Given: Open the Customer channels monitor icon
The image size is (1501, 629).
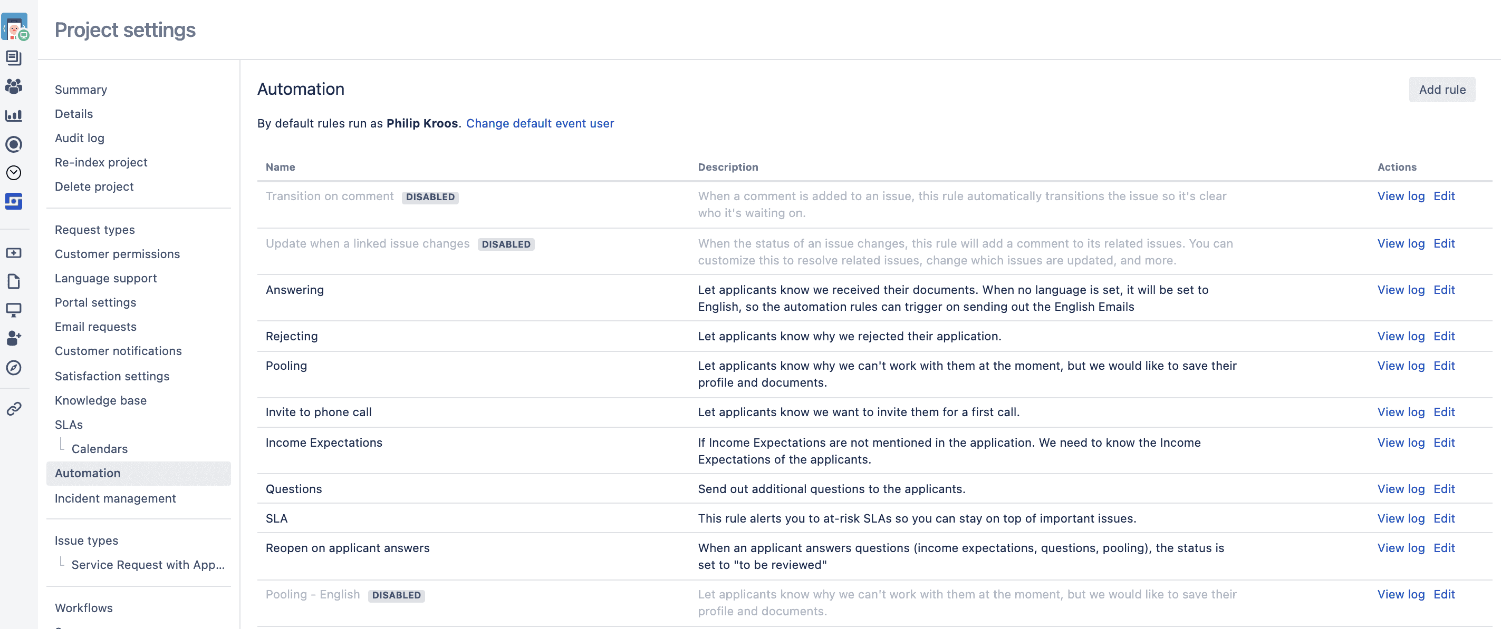Looking at the screenshot, I should tap(13, 310).
